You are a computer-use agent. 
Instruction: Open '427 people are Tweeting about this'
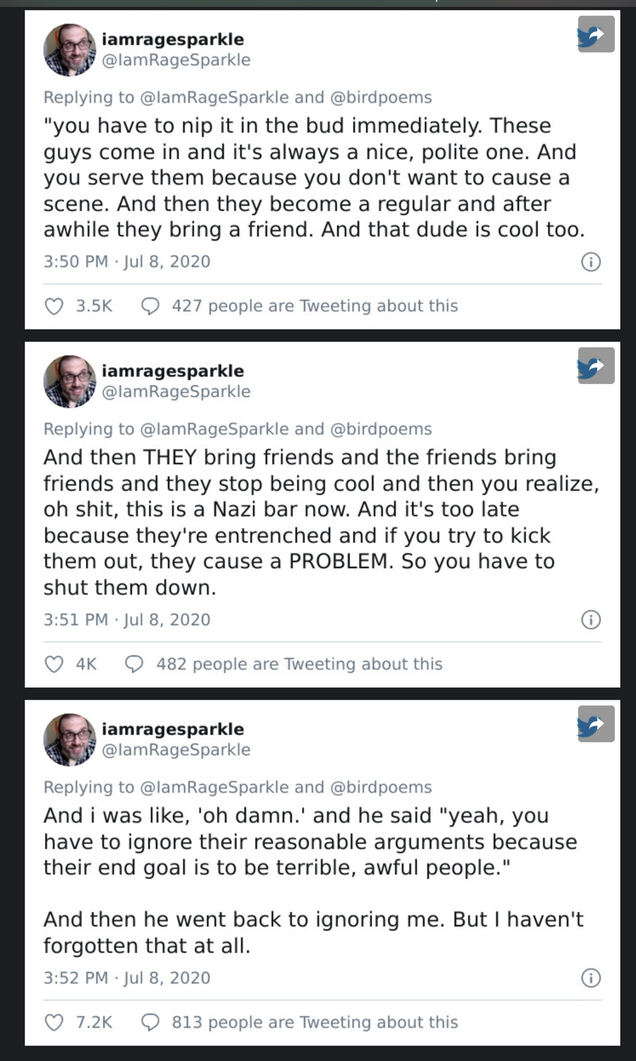pyautogui.click(x=314, y=306)
